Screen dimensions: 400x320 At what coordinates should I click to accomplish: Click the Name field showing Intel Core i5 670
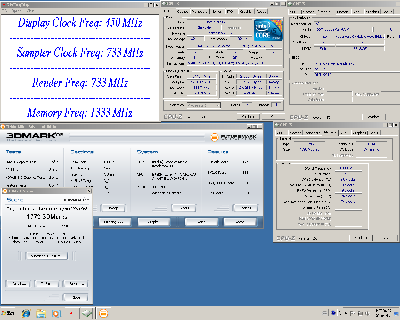point(219,22)
